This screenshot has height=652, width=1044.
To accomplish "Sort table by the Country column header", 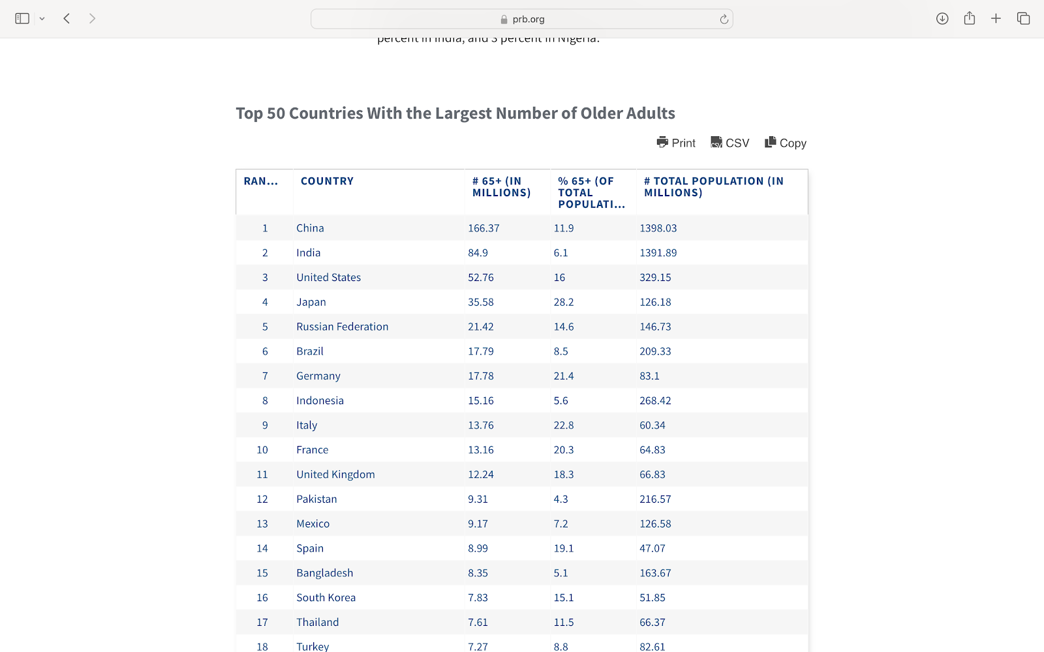I will tap(327, 181).
